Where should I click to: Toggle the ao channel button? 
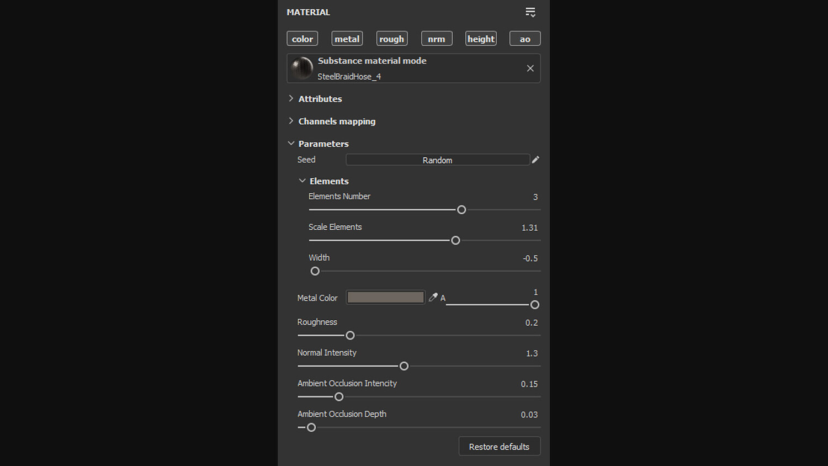point(525,39)
